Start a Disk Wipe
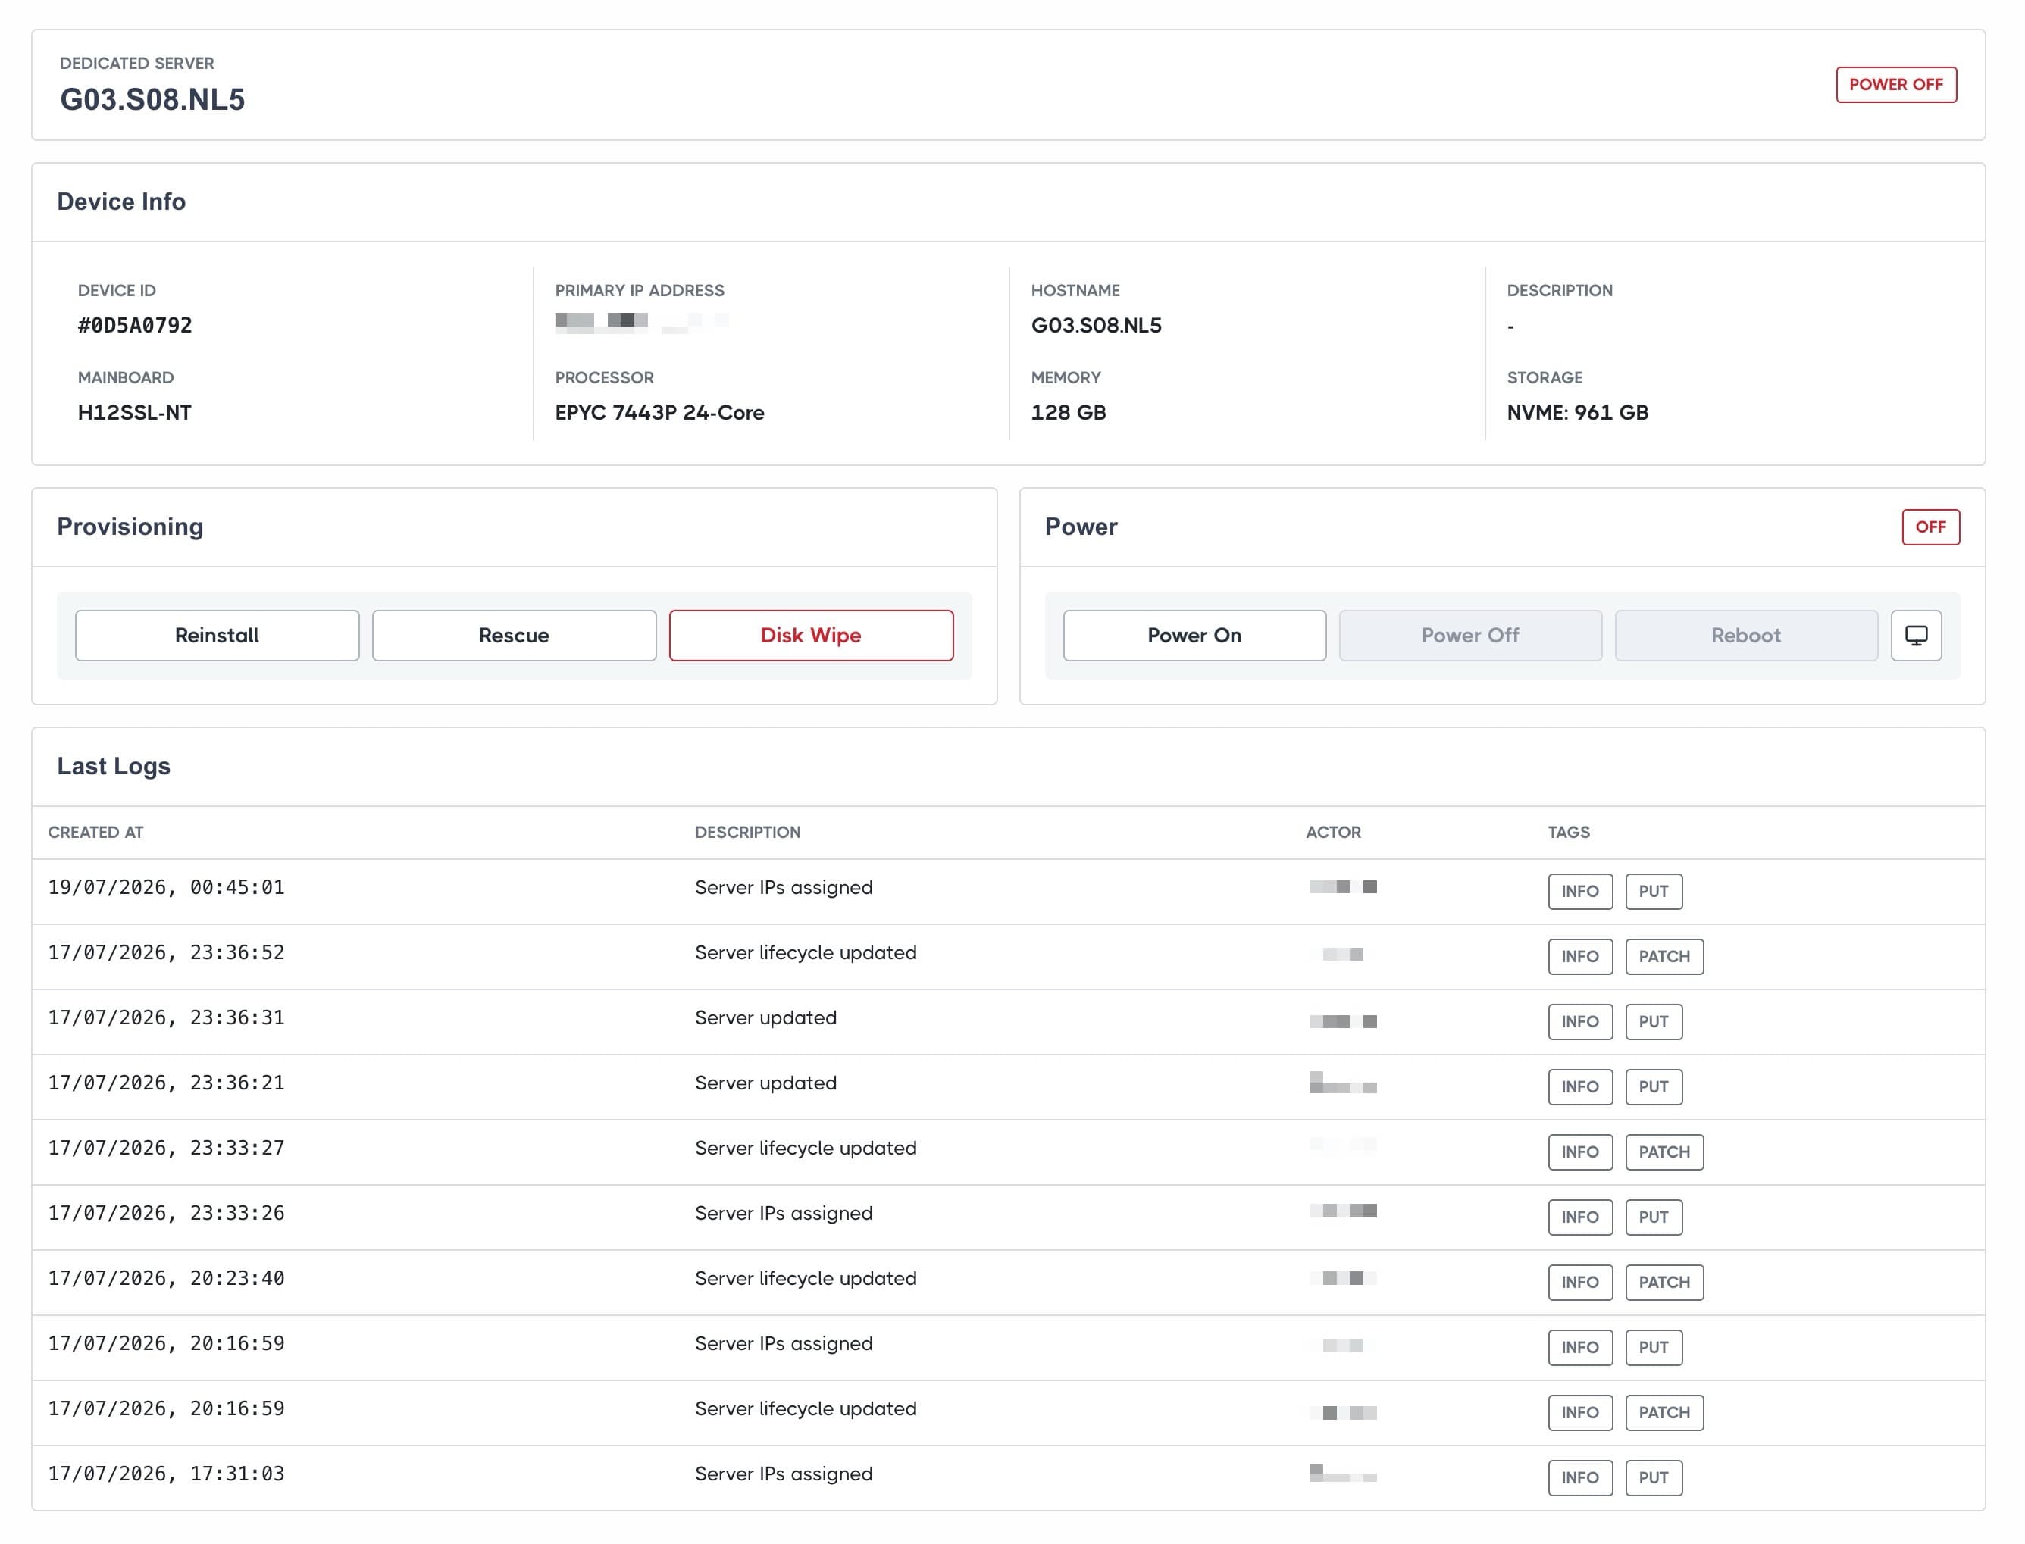 811,635
